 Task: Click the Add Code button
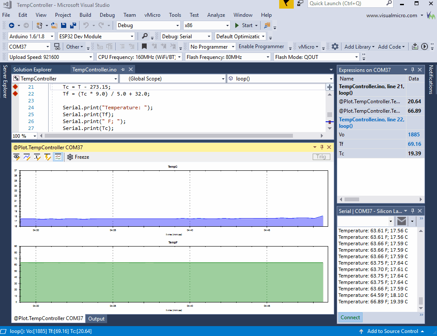391,46
